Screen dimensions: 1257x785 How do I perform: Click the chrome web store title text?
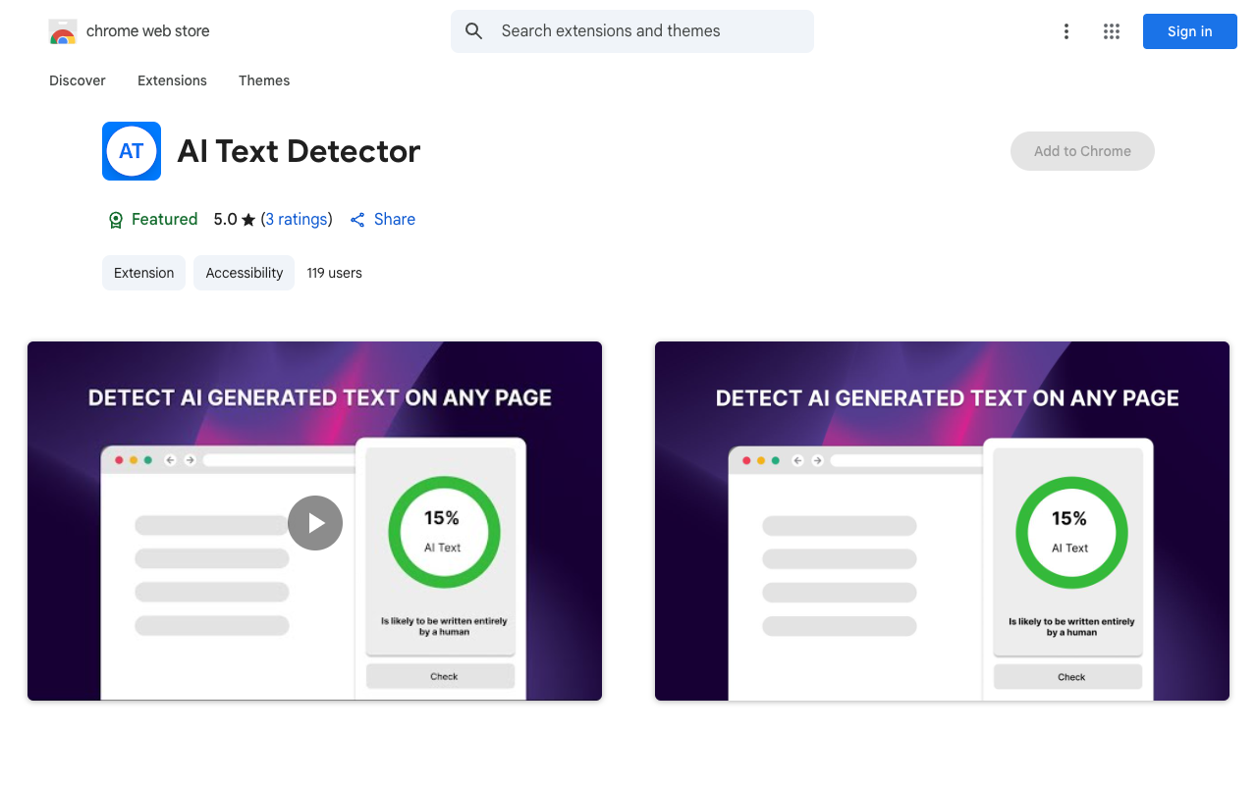tap(148, 31)
